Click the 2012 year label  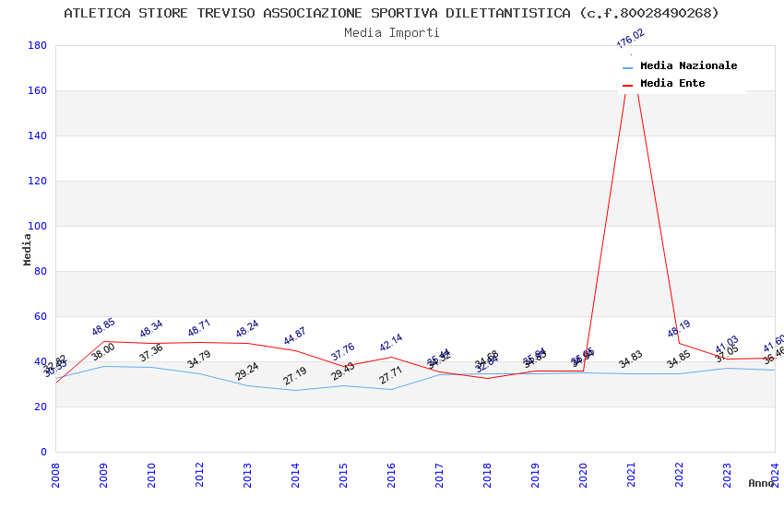tap(199, 475)
